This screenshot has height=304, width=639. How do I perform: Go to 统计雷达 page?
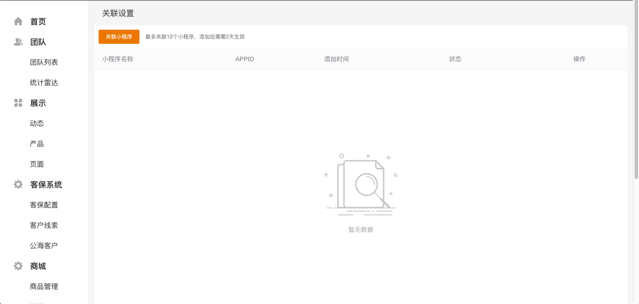(x=44, y=83)
